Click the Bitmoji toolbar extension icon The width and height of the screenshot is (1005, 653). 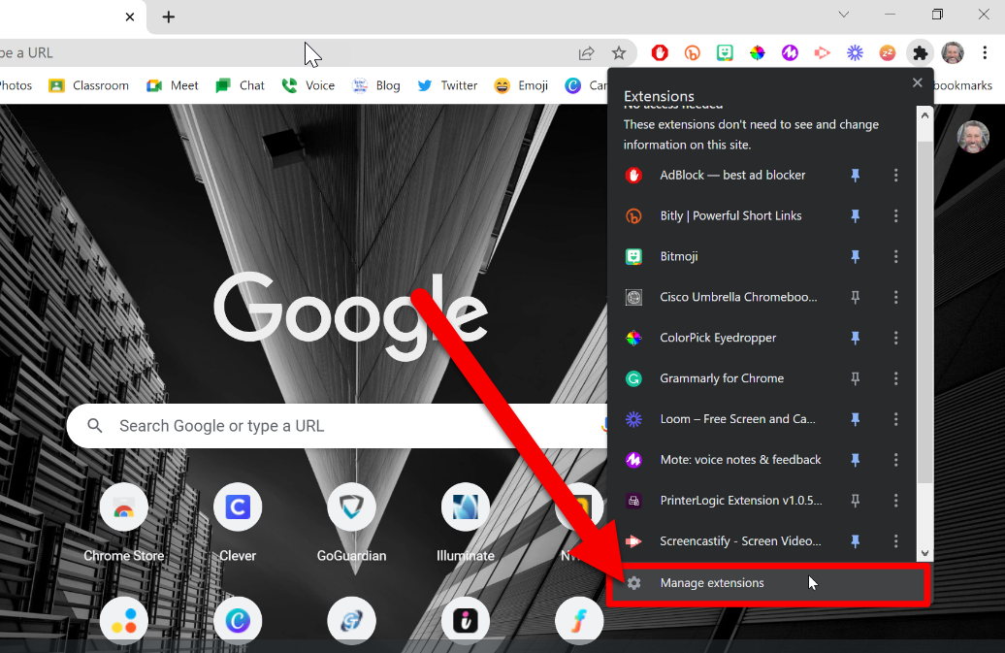coord(725,52)
